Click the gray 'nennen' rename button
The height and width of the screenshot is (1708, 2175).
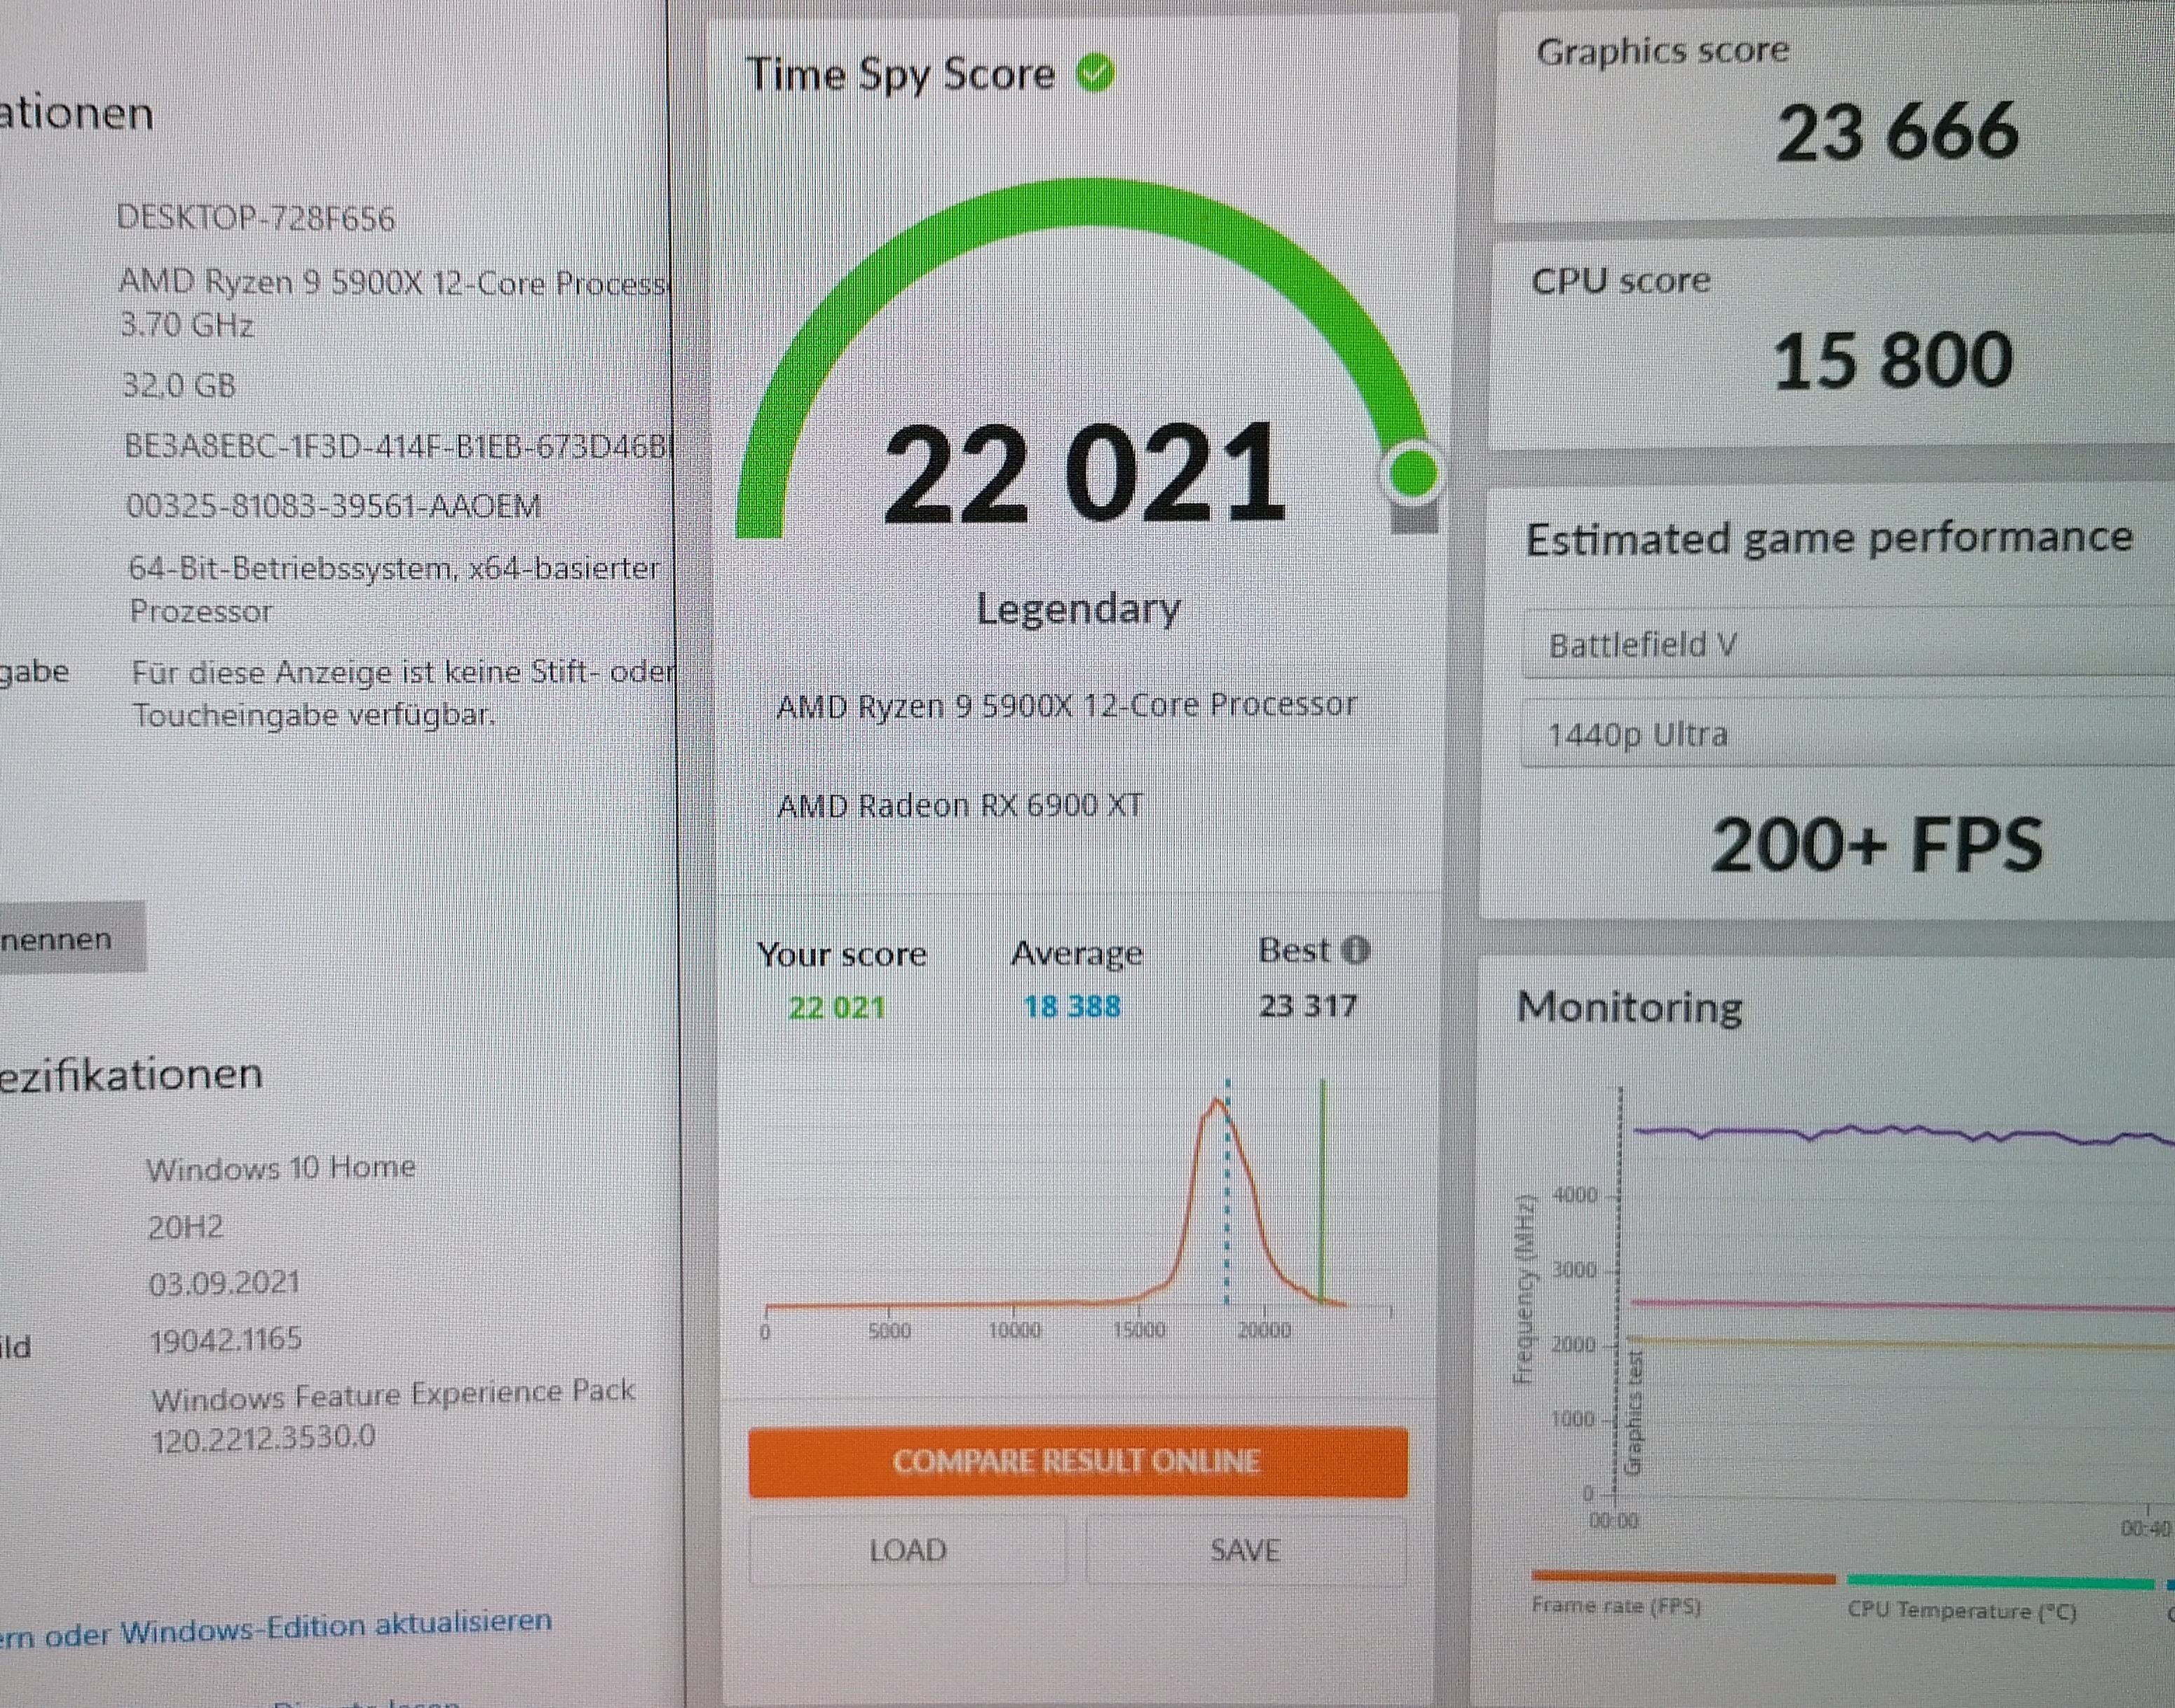coord(72,938)
